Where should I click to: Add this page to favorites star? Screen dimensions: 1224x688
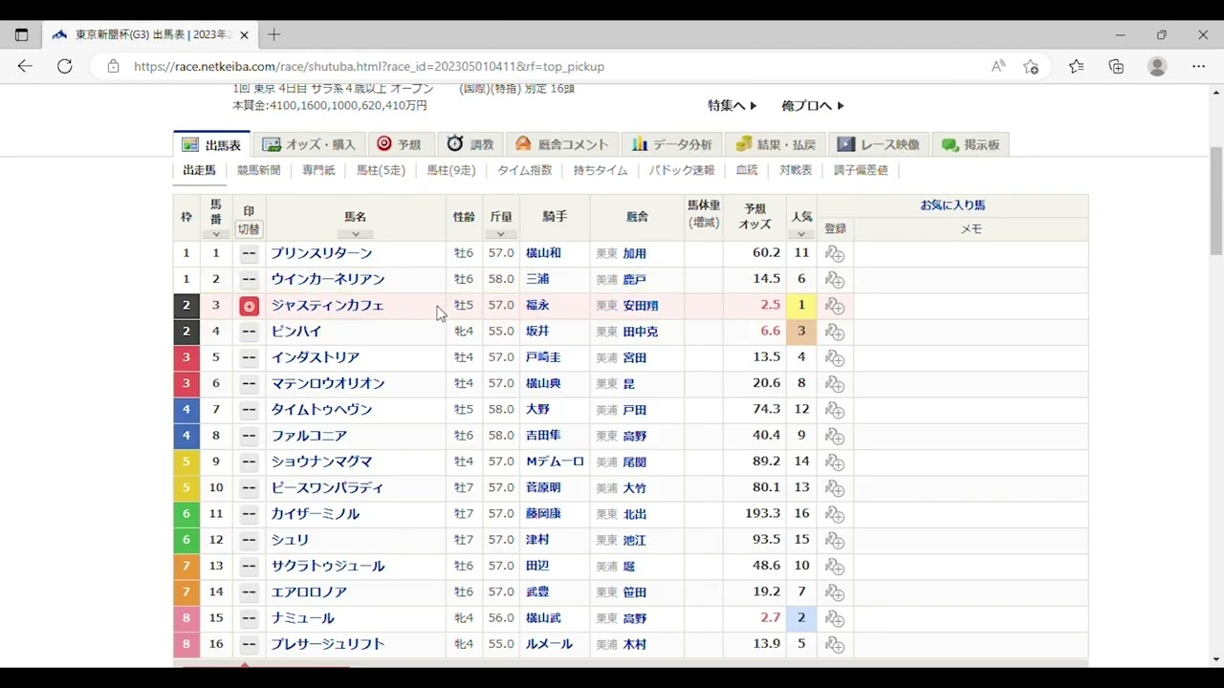[x=1031, y=66]
